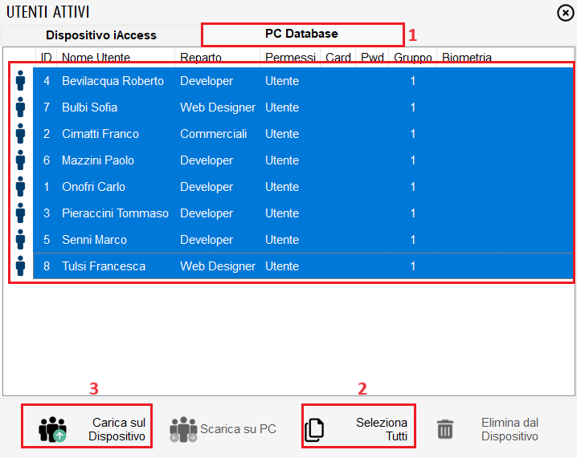Select the user name Mazzini Paolo

tap(98, 160)
